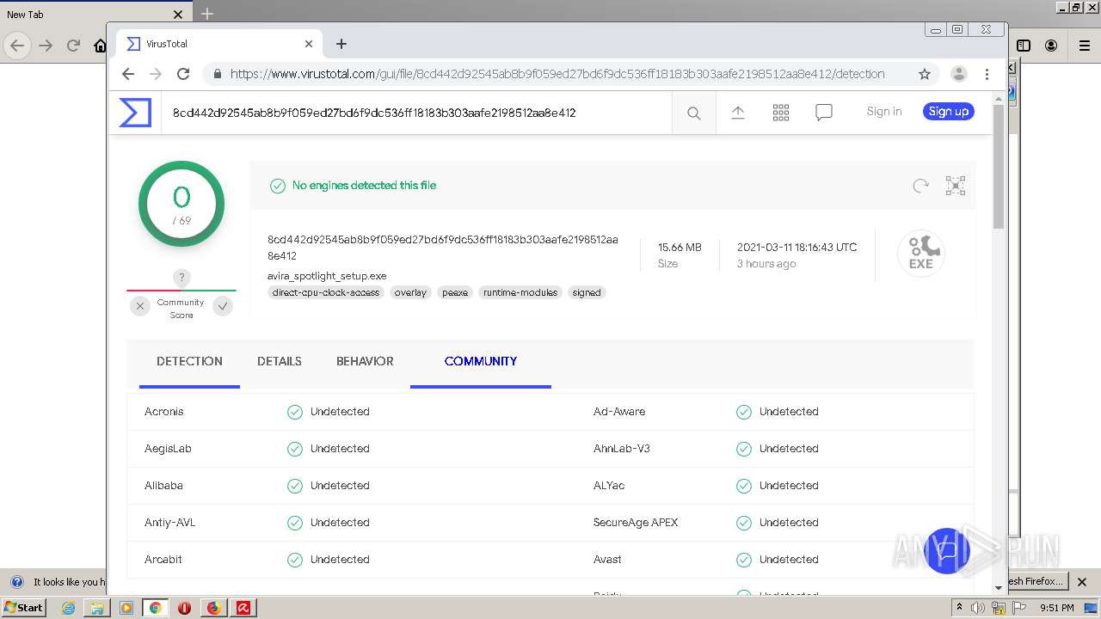Click the 0 / 69 detection score circle
The image size is (1101, 619).
(x=181, y=204)
